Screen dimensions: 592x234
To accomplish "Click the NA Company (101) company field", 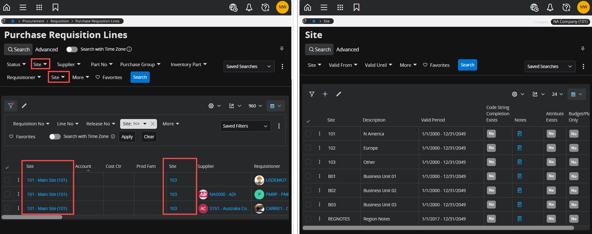I will [x=570, y=21].
